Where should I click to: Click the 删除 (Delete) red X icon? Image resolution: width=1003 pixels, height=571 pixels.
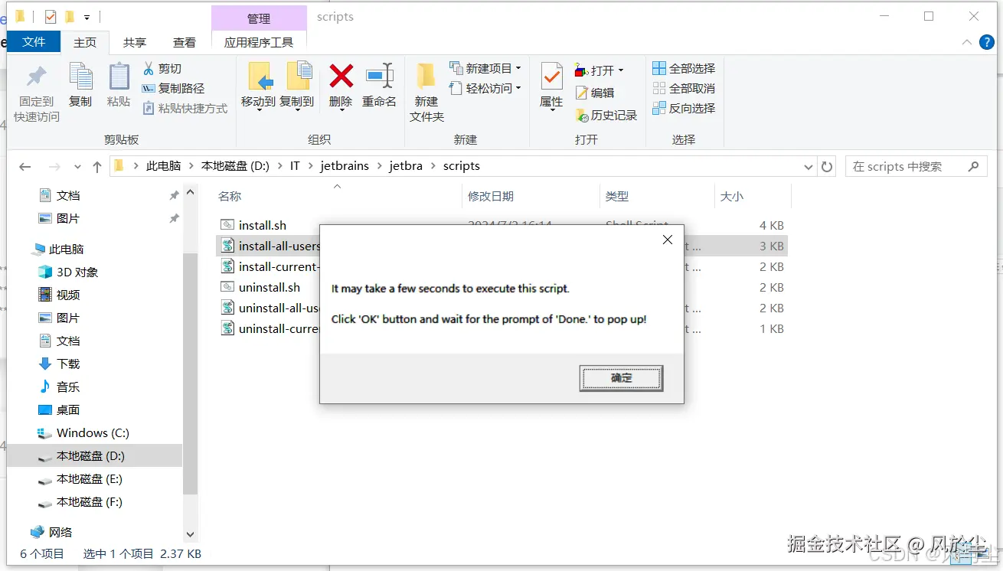click(341, 76)
